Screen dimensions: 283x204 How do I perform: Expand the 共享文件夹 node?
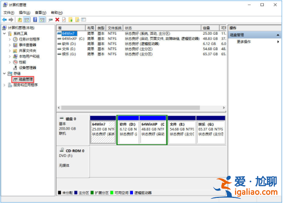click(10, 51)
